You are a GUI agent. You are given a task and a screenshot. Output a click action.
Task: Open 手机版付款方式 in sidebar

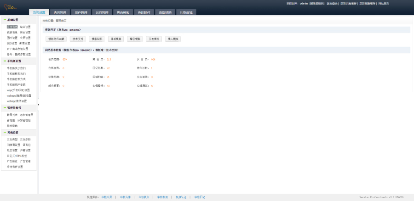coord(17,79)
